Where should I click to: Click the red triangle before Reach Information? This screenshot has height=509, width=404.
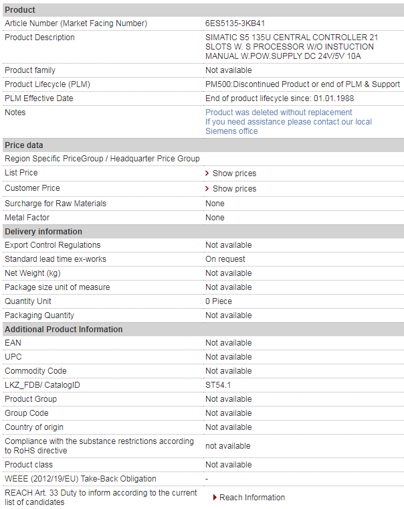[215, 498]
